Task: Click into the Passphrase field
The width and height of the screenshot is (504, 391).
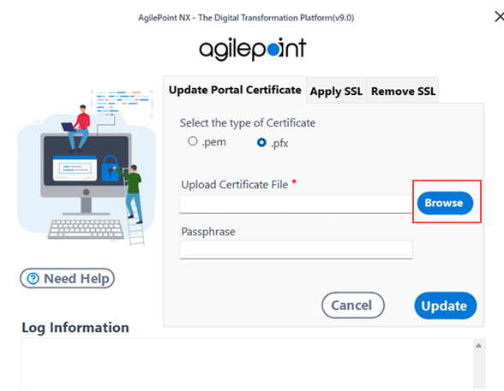Action: (296, 250)
